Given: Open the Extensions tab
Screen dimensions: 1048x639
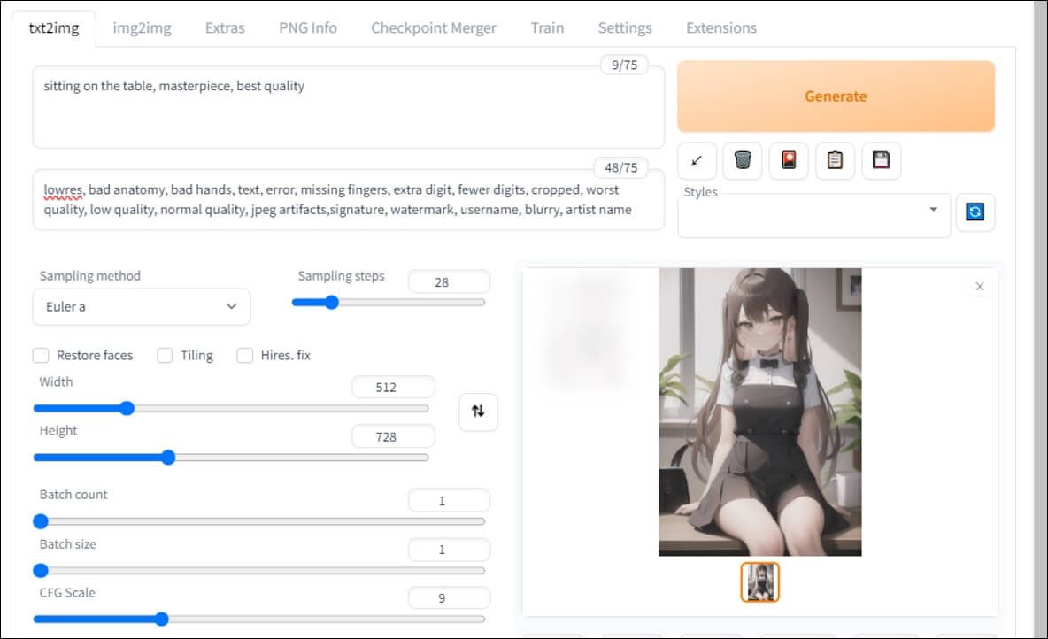Looking at the screenshot, I should coord(721,28).
